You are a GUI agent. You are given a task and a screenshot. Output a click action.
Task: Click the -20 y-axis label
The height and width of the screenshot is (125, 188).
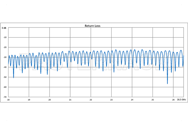click(x=5, y=47)
